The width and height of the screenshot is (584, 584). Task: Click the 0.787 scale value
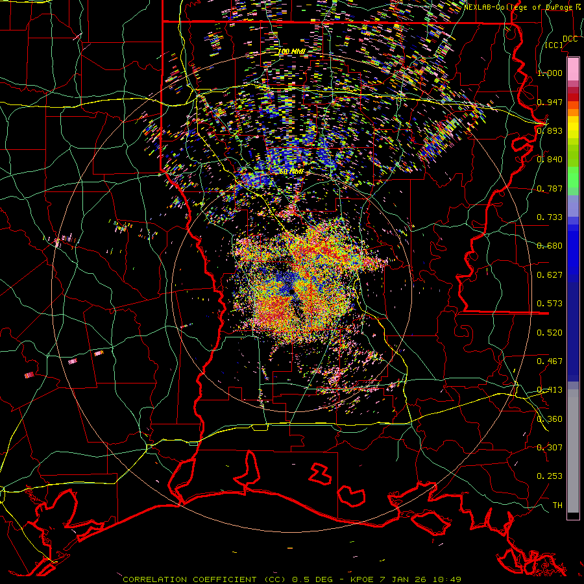click(550, 188)
